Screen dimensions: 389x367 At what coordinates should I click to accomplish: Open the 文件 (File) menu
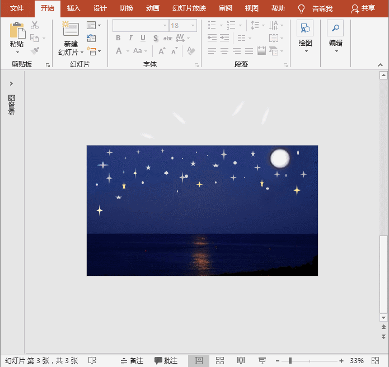coord(17,8)
